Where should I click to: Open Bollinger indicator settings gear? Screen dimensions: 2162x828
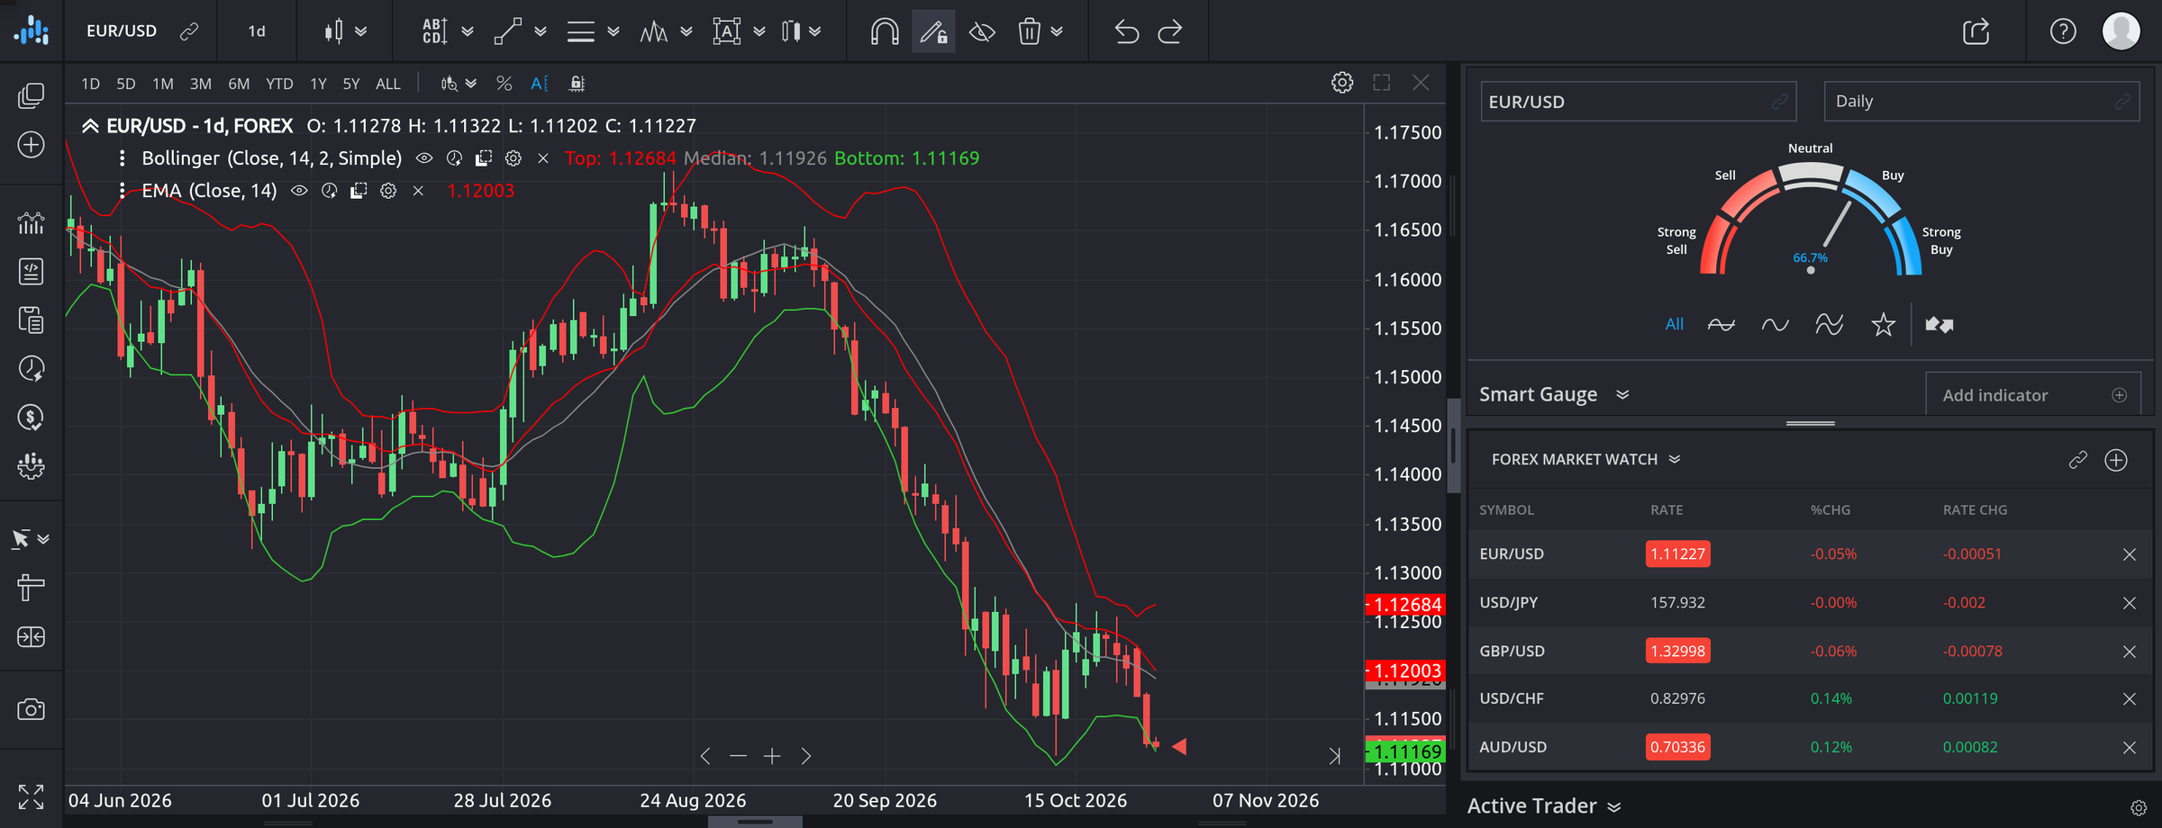coord(513,158)
